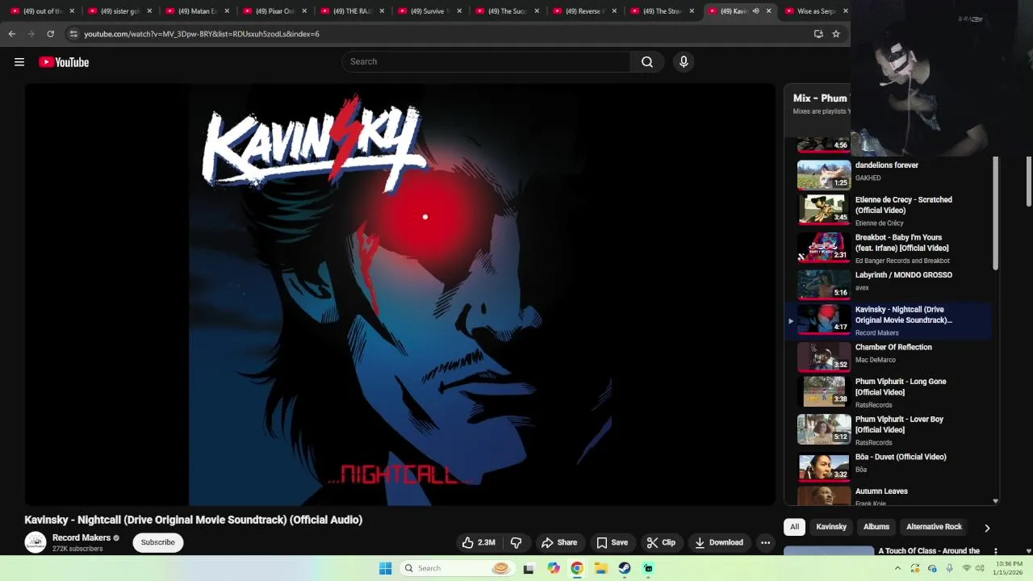Open Record Makers channel avatar
Screen dimensions: 1033x581
coord(35,542)
